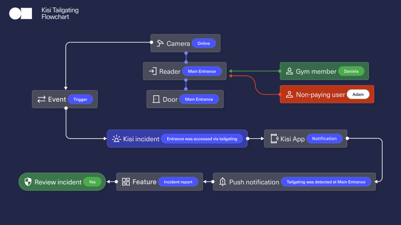Screen dimensions: 401x225
Task: Click the 'Kisi Tailgating Flowchart' title text
Action: 60,14
